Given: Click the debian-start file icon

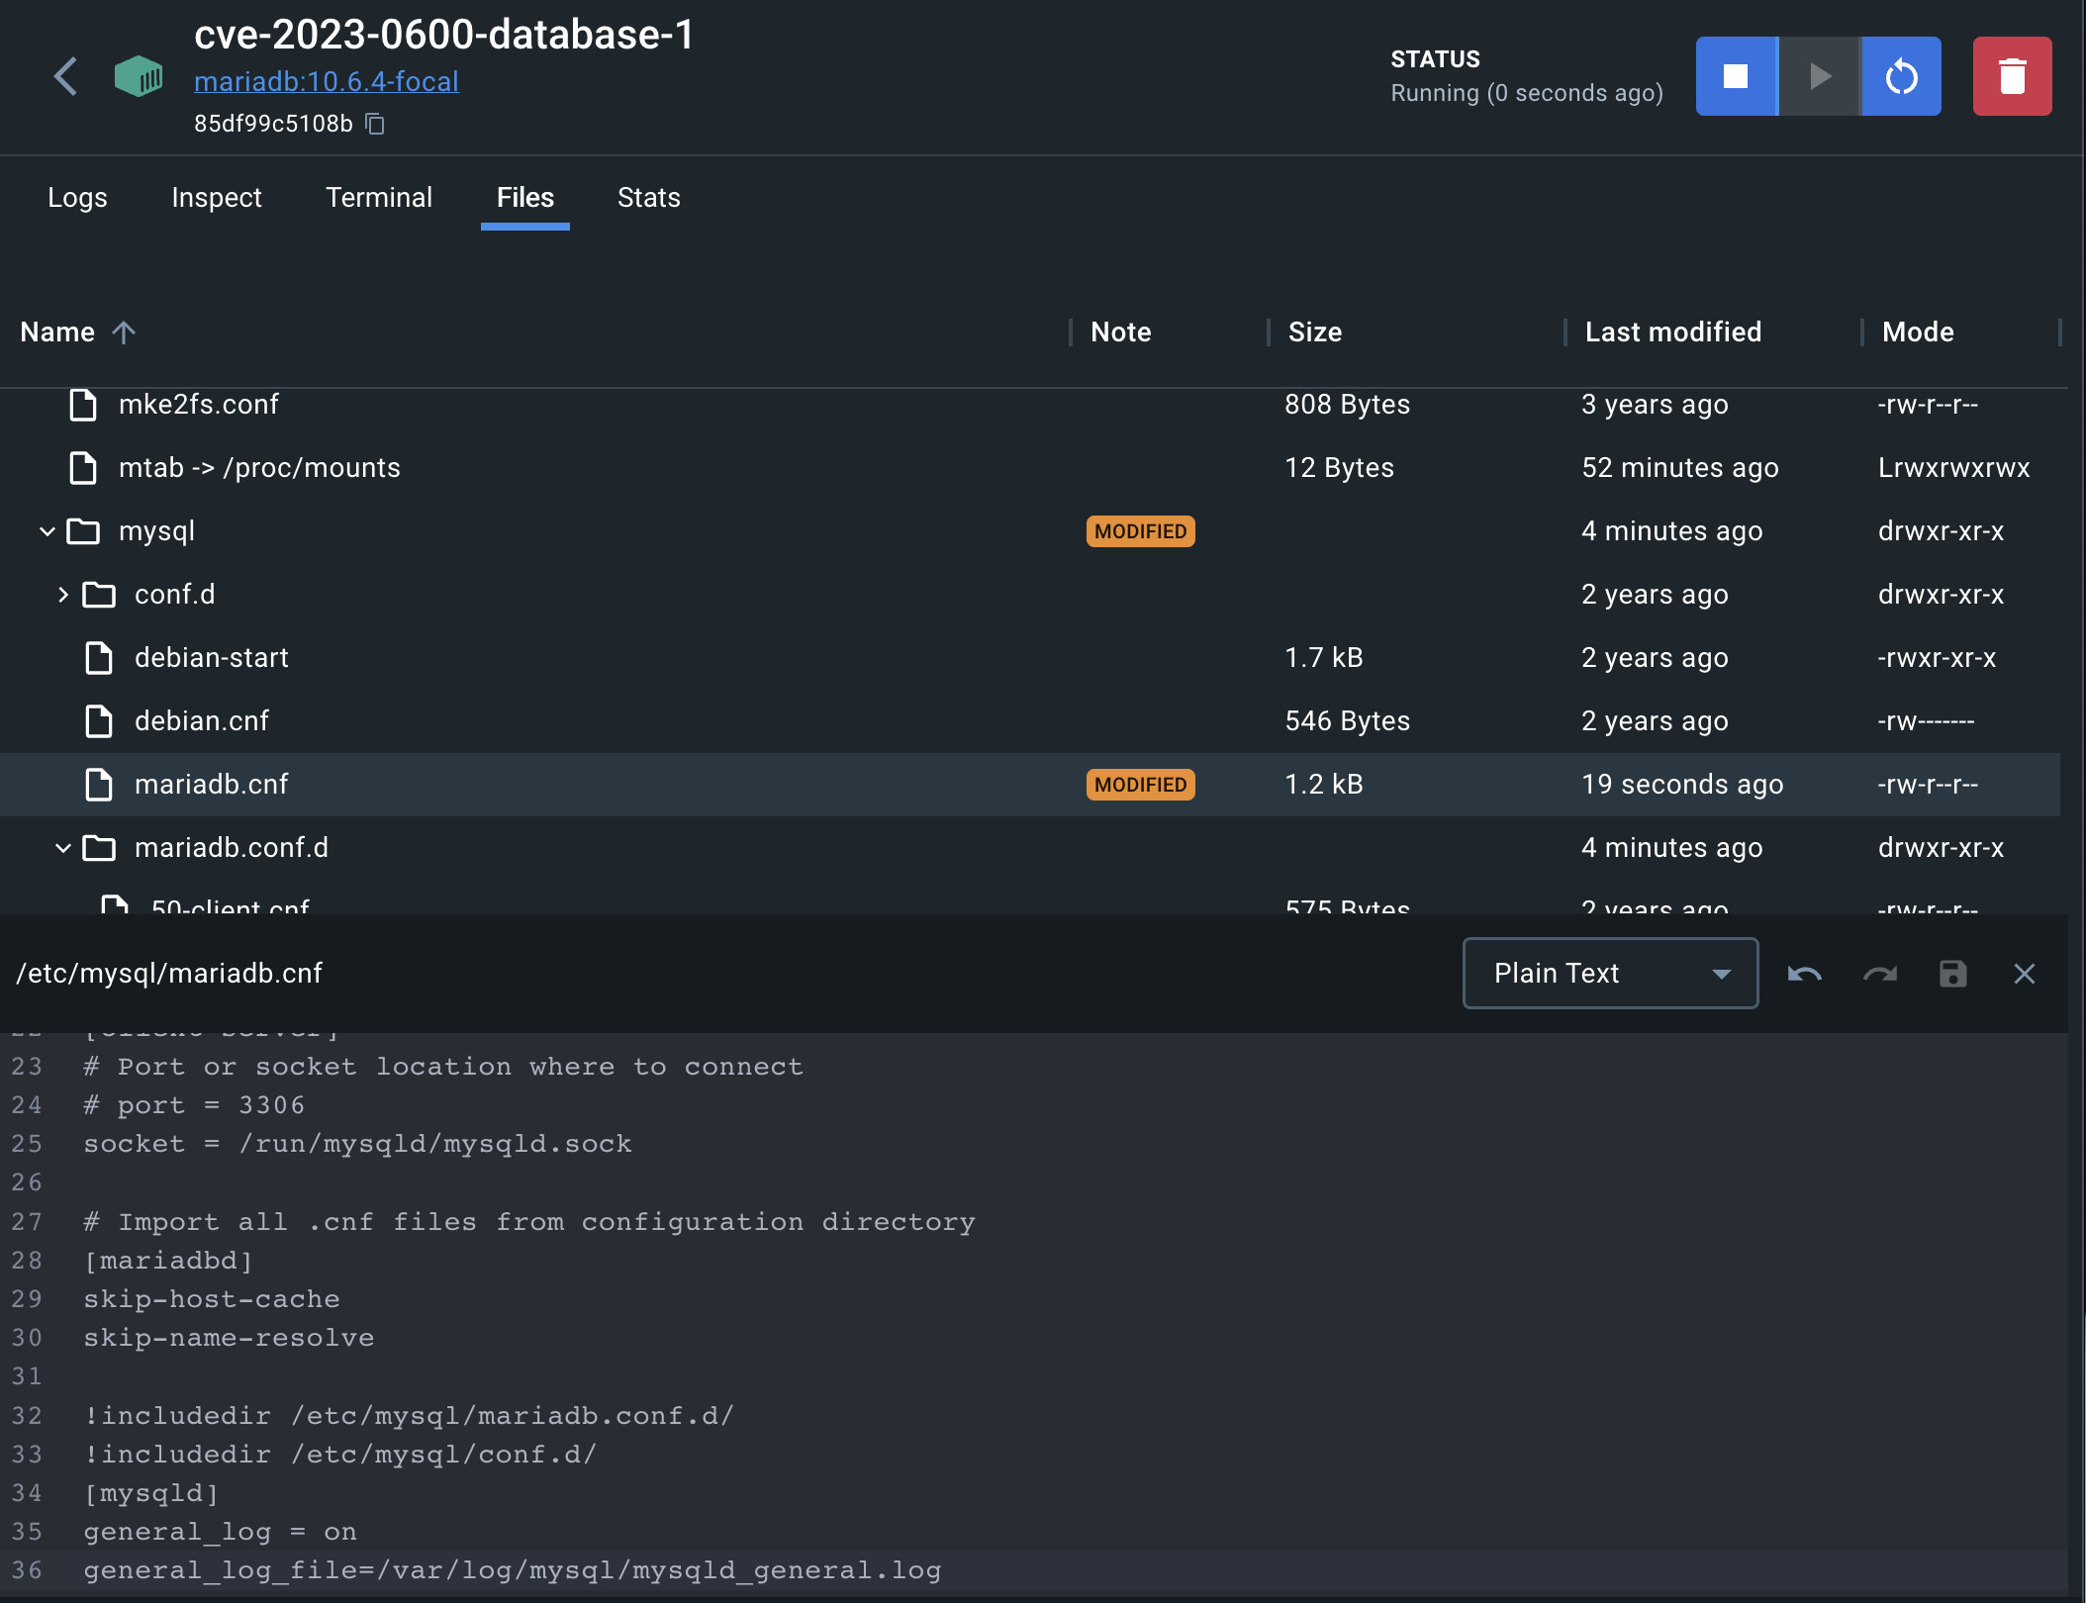Looking at the screenshot, I should pos(99,658).
